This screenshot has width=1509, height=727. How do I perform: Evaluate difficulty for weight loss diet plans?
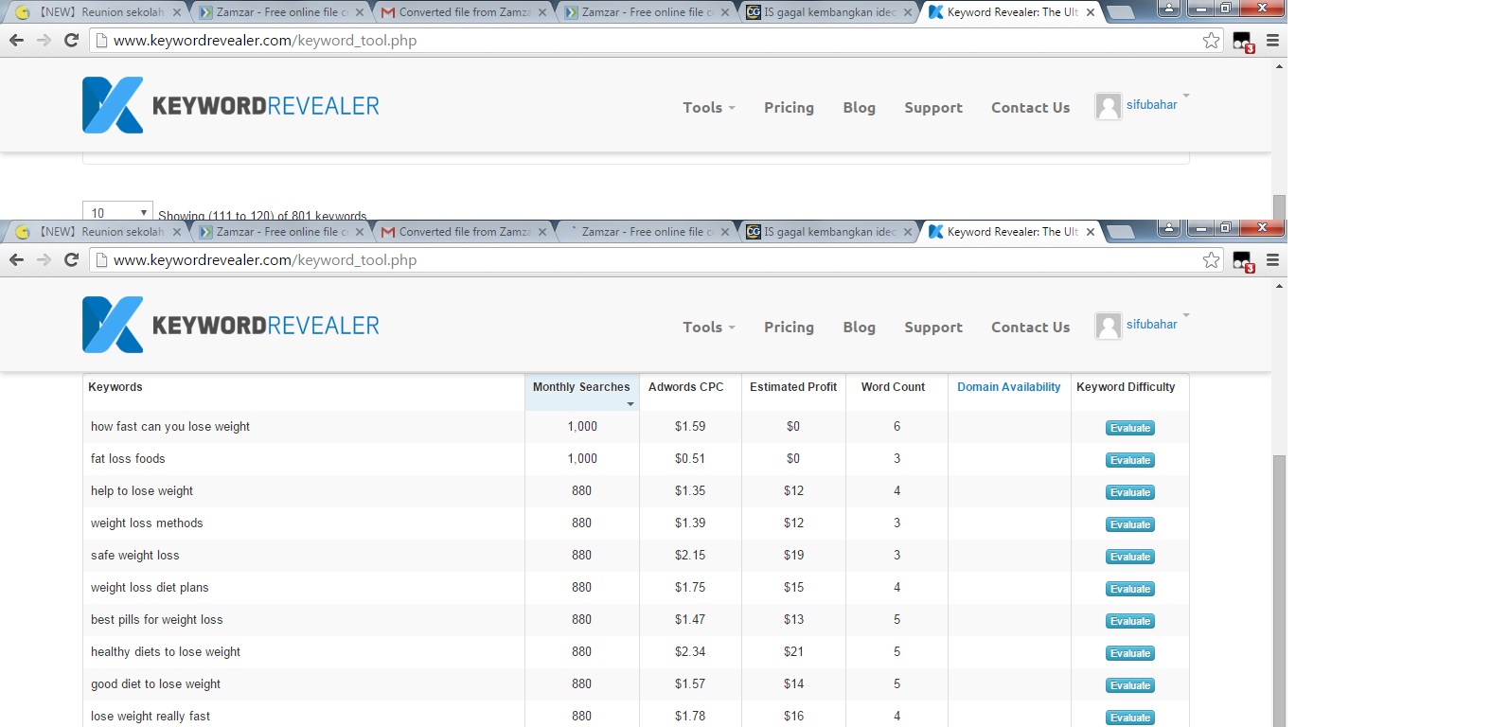(x=1130, y=589)
